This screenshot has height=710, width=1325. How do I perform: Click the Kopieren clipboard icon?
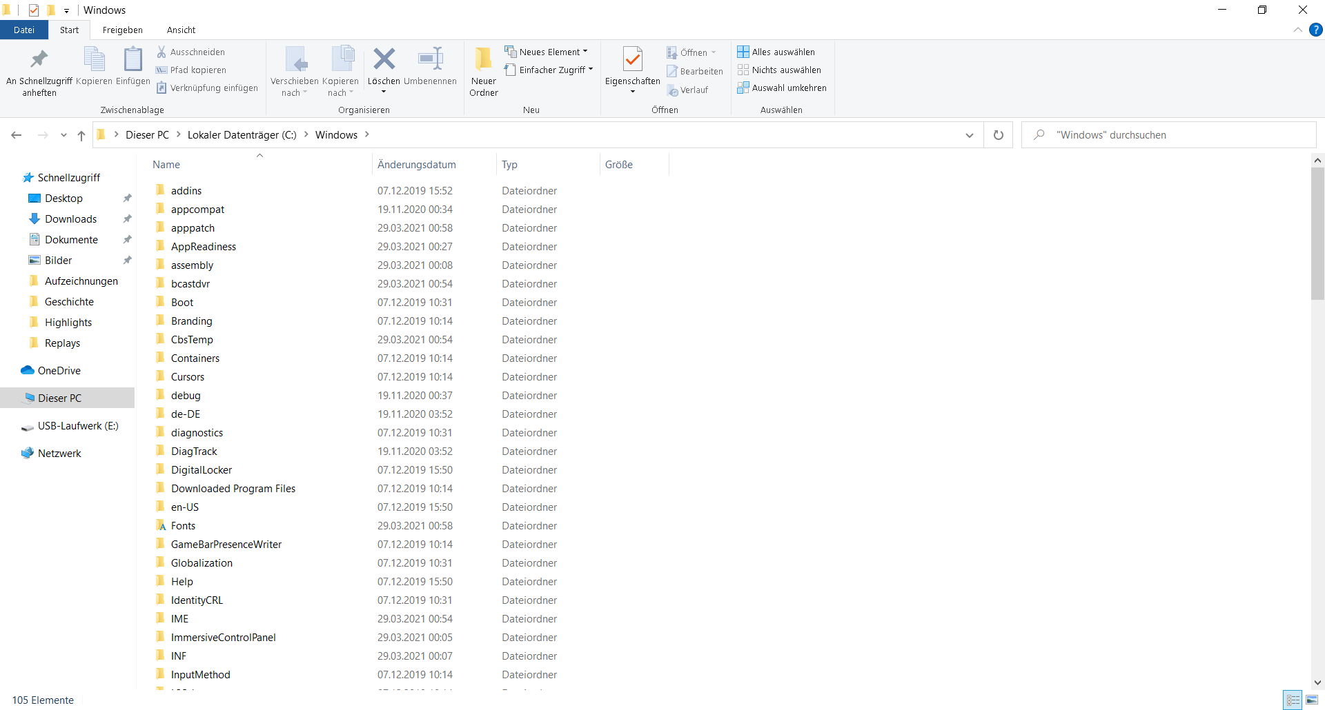click(x=94, y=66)
